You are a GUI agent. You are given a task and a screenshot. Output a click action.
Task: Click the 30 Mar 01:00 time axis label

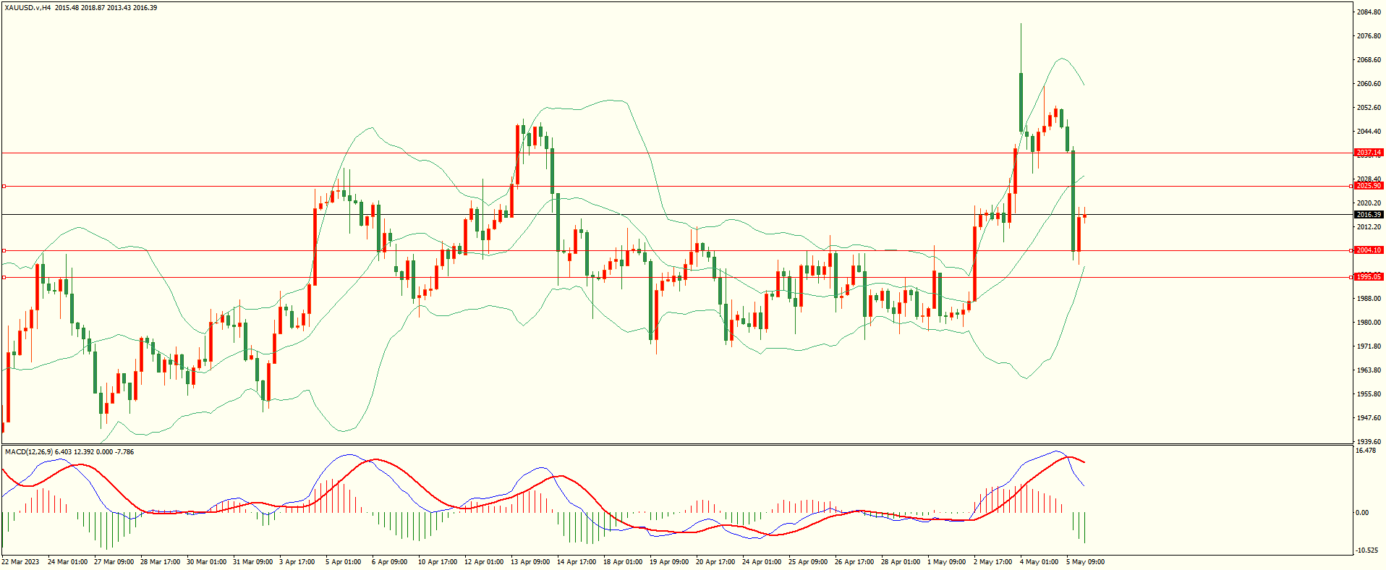(206, 562)
